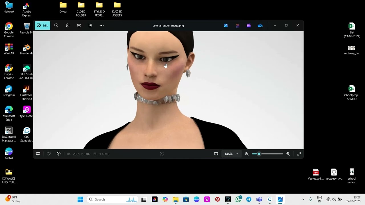Open the ENG IN language switcher
The image size is (365, 205).
coord(319,199)
